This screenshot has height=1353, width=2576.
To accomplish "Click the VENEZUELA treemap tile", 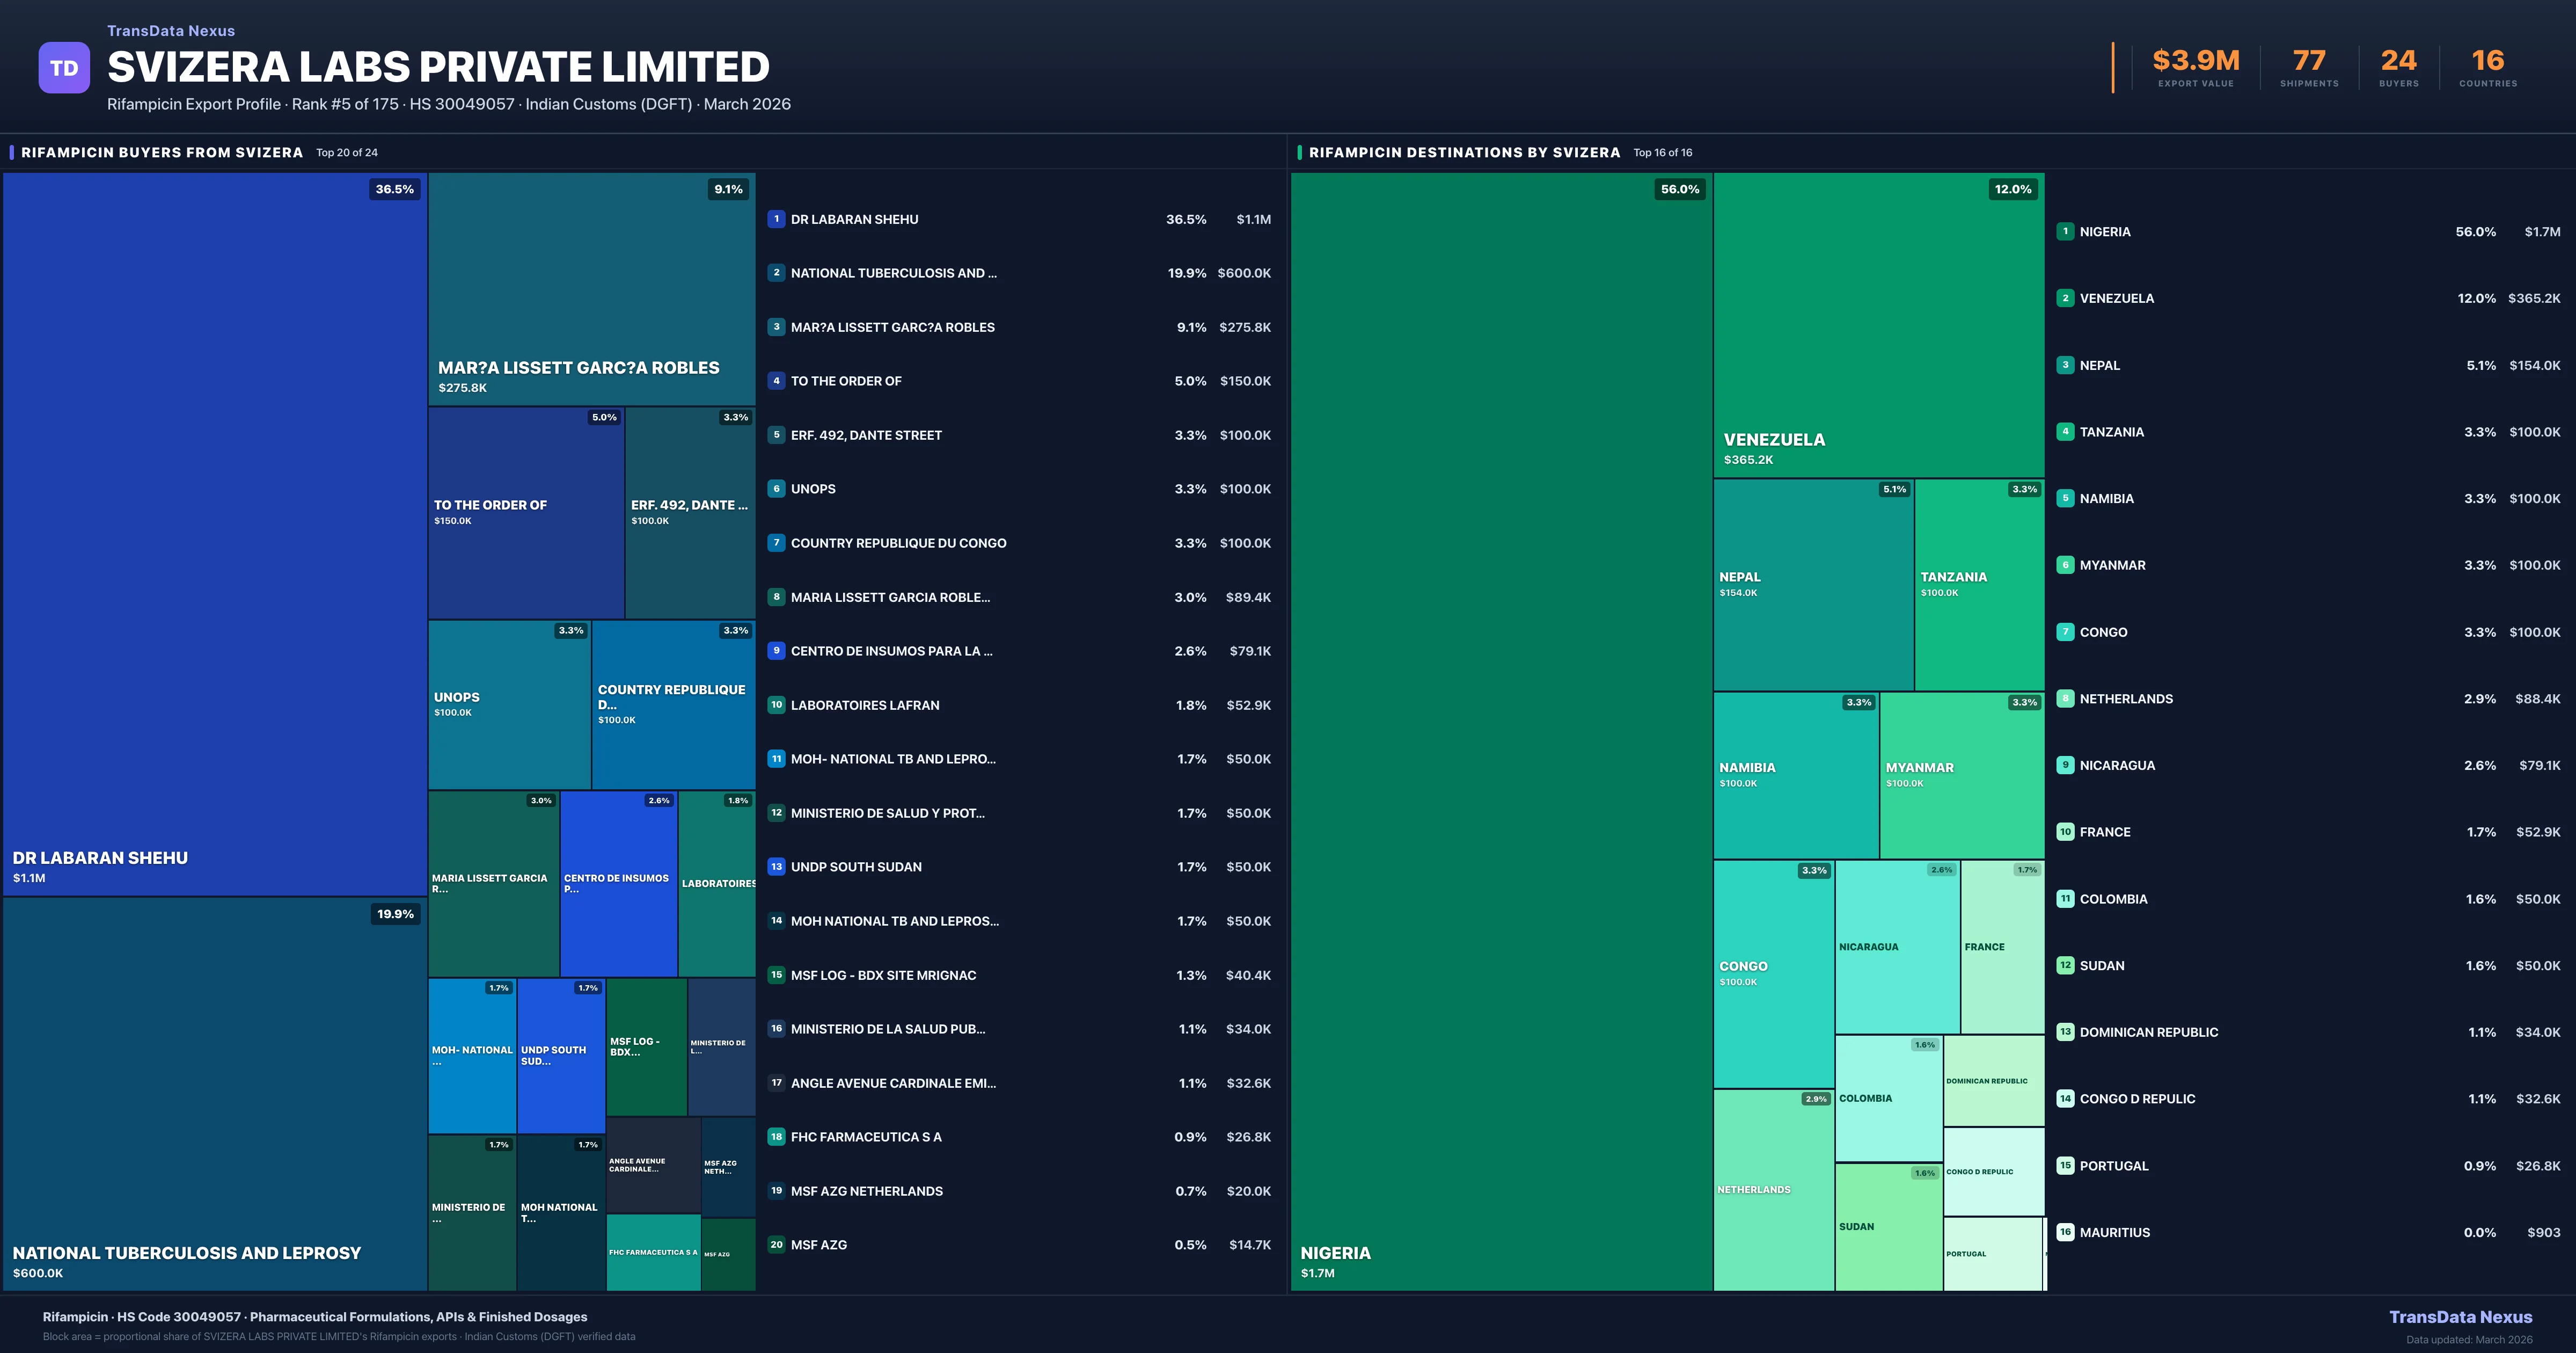I will pos(1878,325).
